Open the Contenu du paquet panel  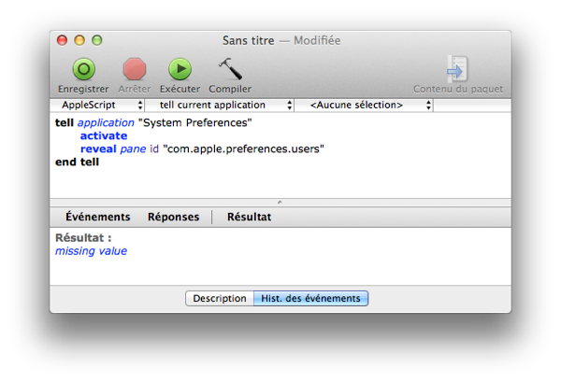coord(458,71)
